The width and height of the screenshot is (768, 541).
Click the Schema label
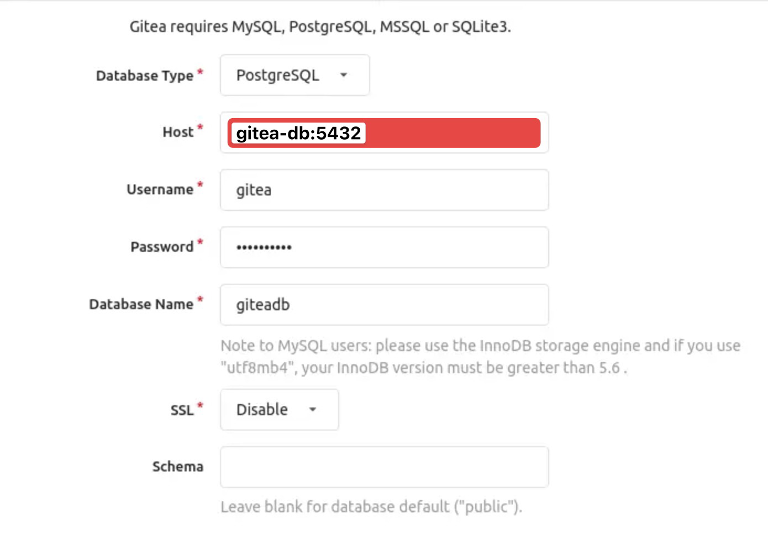[x=177, y=467]
